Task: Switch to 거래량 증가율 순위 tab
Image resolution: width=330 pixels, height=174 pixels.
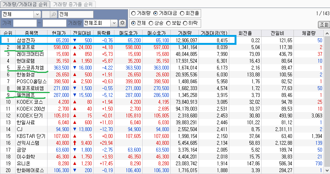Action: point(73,4)
